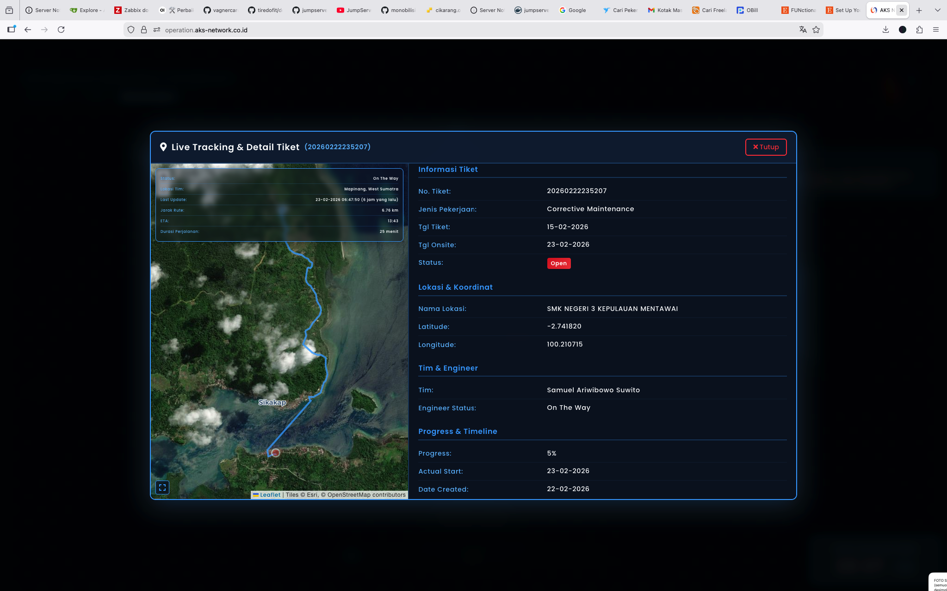Click the red destination marker on map
Screen dimensions: 947x591
(276, 453)
